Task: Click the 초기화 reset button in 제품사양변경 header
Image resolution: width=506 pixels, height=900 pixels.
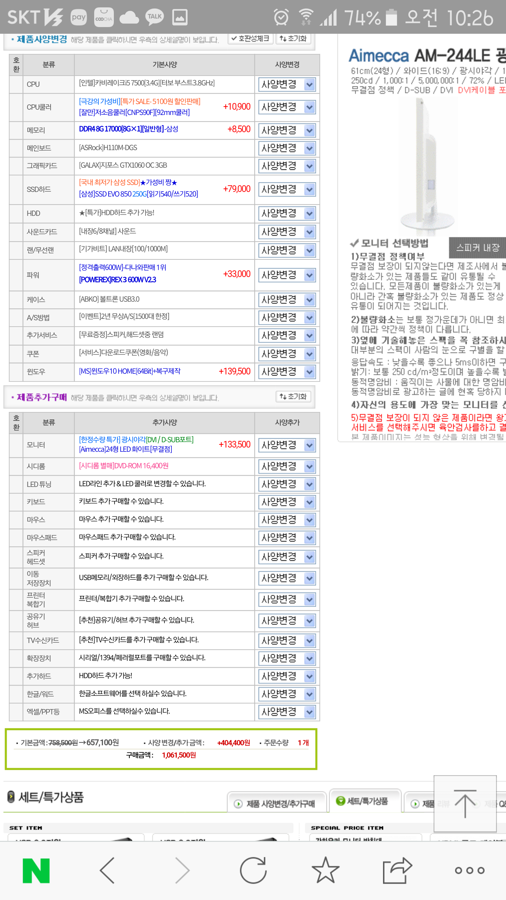Action: [x=293, y=38]
